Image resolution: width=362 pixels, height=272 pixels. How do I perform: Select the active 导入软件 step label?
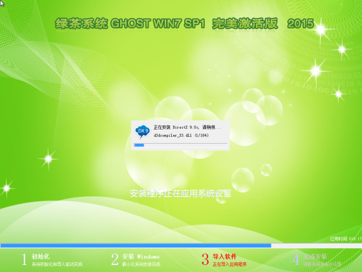click(x=224, y=256)
